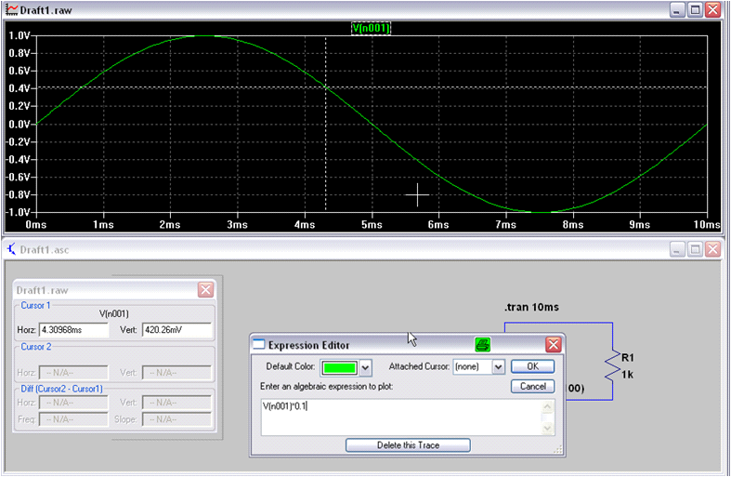
Task: Click the green printer icon in Expression Editor
Action: [x=482, y=345]
